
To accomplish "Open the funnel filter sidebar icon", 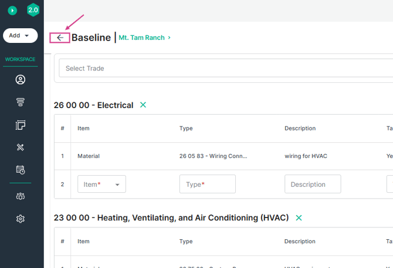I will pyautogui.click(x=21, y=102).
